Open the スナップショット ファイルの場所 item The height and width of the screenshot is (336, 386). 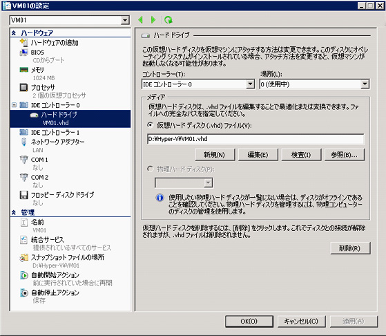(x=67, y=257)
